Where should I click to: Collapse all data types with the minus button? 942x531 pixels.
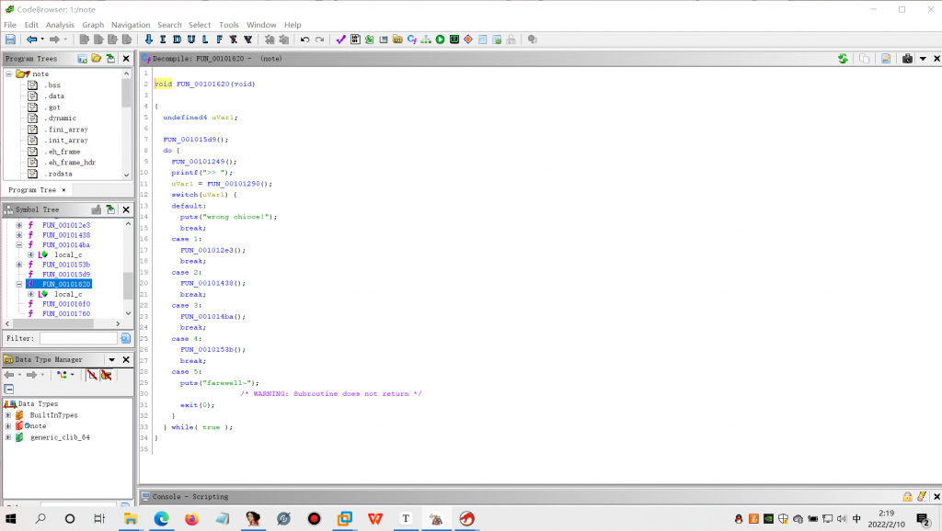9,389
